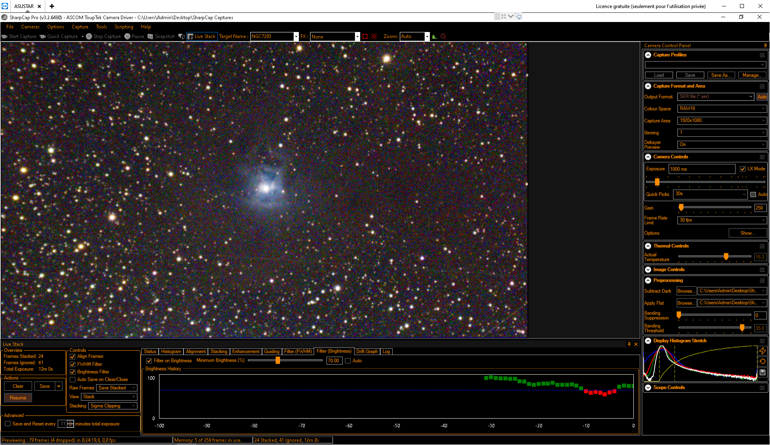Click the red selection area square icon
770x445 pixels.
365,36
